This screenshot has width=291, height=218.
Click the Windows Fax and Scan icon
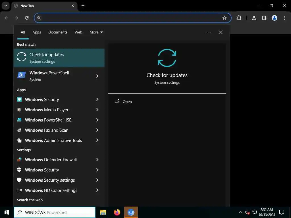(x=19, y=130)
